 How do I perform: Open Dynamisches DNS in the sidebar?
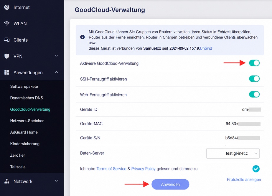pyautogui.click(x=27, y=98)
